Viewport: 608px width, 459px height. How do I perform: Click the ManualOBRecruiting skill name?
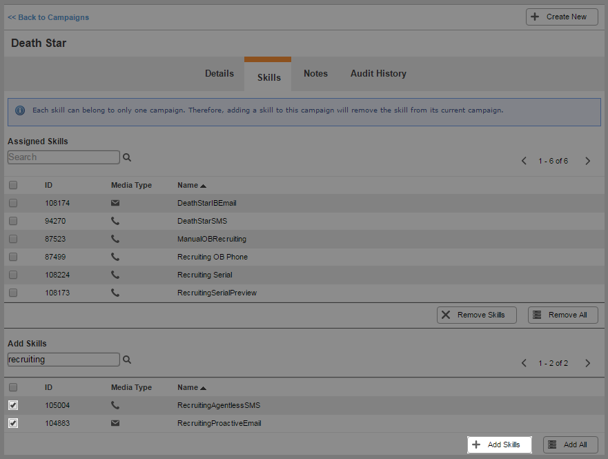(212, 239)
